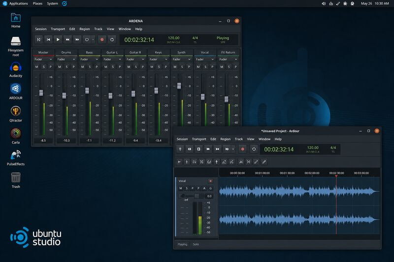Click go-to-session-start button in ARDENA transport
The height and width of the screenshot is (262, 394).
coord(39,40)
